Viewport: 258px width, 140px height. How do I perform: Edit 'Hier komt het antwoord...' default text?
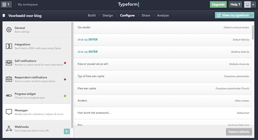coord(163,113)
